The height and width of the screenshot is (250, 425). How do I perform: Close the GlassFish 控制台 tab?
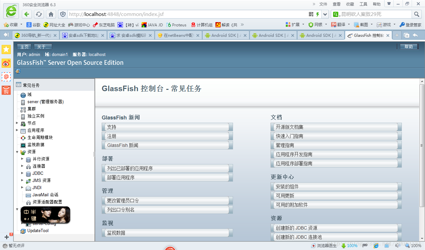pos(388,35)
